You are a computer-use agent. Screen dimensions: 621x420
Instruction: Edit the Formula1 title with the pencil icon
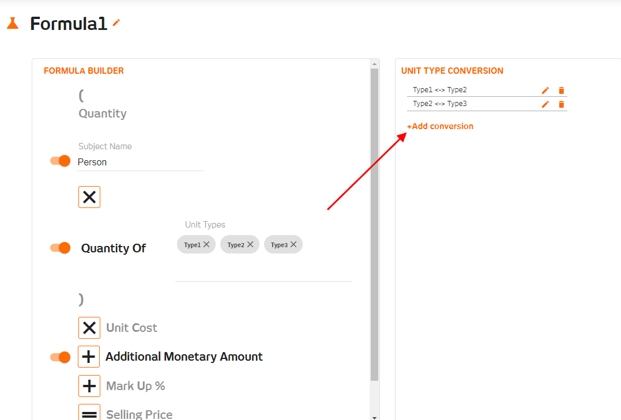tap(116, 22)
